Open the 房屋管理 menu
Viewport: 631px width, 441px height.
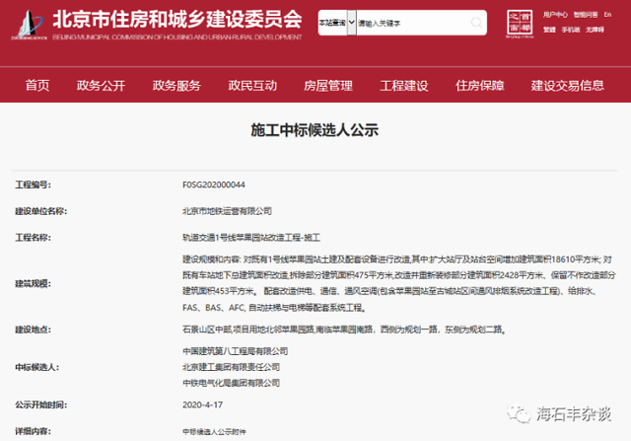pos(328,86)
